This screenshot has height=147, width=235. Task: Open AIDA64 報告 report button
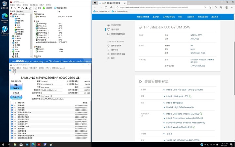(x=38, y=8)
